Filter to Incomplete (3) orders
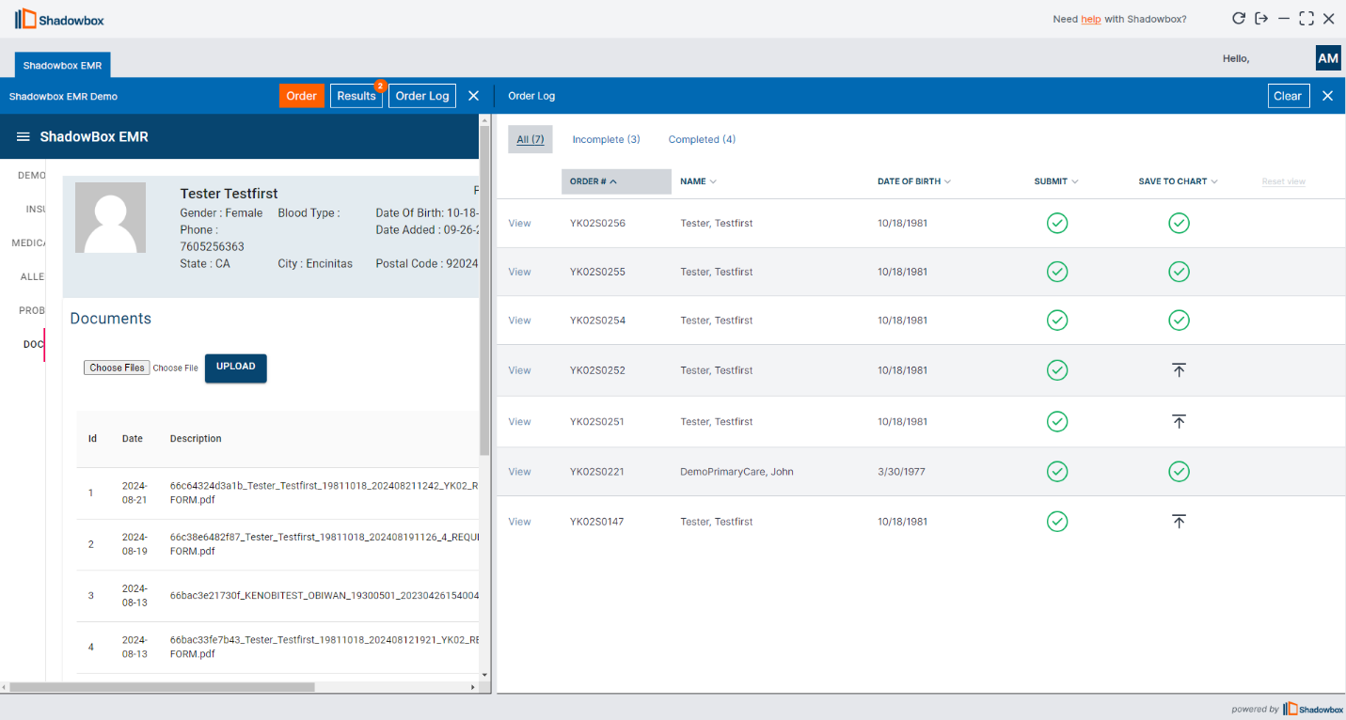The height and width of the screenshot is (720, 1346). coord(606,139)
